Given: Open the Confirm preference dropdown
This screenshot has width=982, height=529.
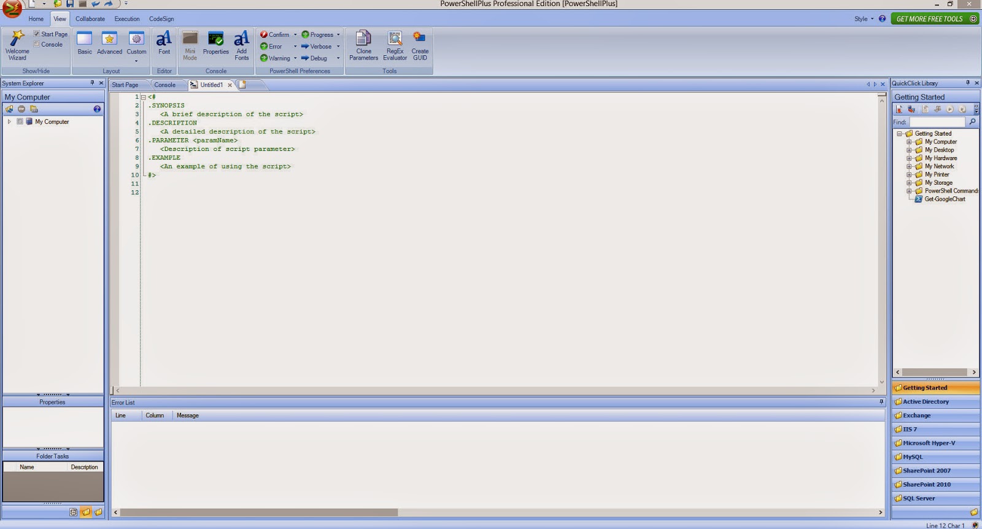Looking at the screenshot, I should pos(295,34).
